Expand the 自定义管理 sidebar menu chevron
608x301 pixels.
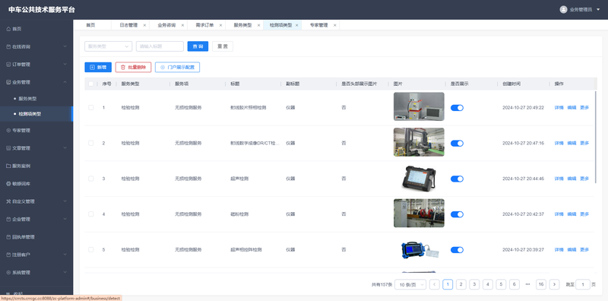65,201
